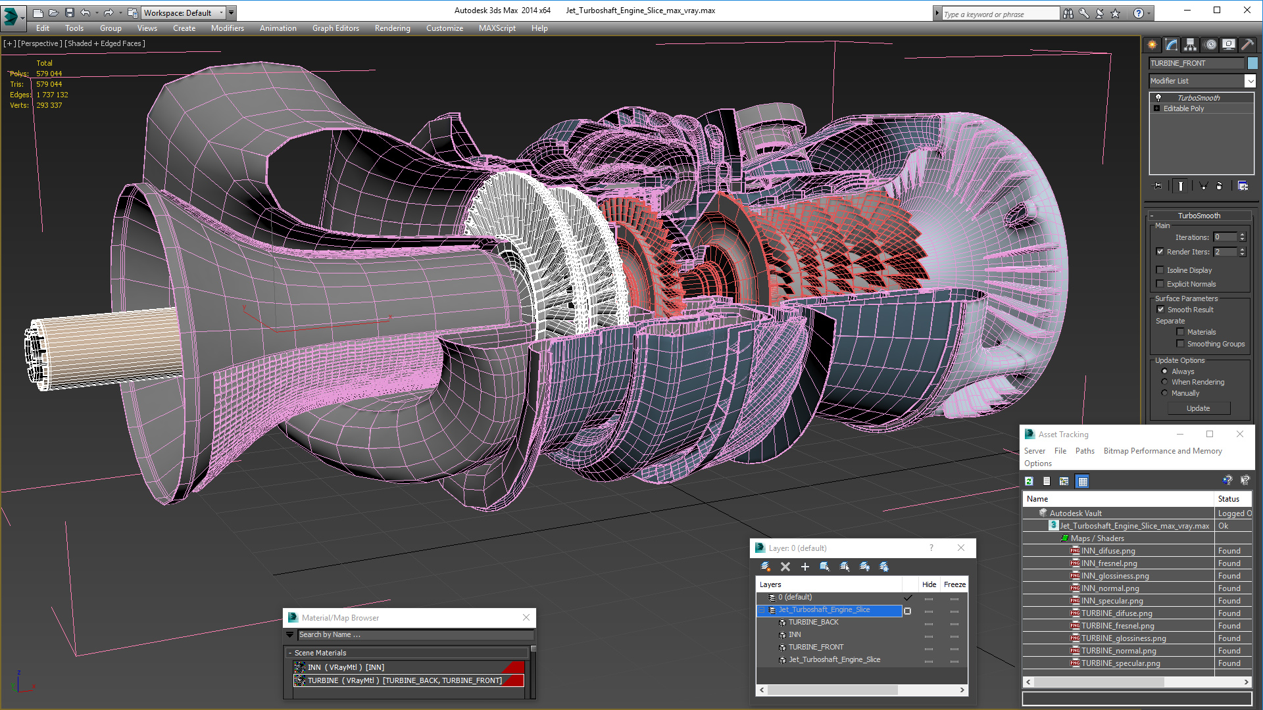This screenshot has width=1263, height=710.
Task: Click Create New Layer icon
Action: point(766,567)
